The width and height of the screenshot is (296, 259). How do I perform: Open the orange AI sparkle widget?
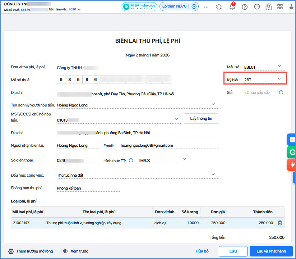pos(291,165)
